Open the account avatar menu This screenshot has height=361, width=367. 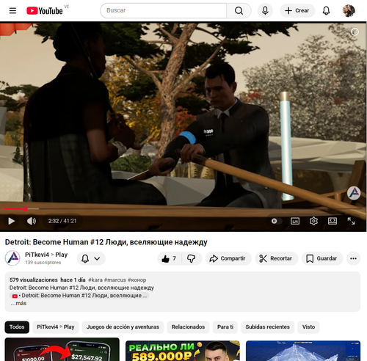(349, 10)
